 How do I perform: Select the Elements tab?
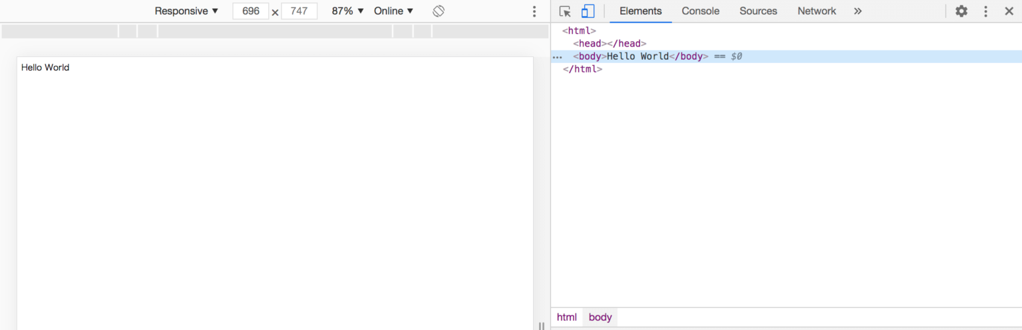(640, 11)
